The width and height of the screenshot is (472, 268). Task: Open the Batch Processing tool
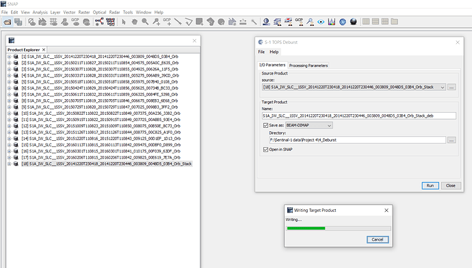pyautogui.click(x=110, y=22)
